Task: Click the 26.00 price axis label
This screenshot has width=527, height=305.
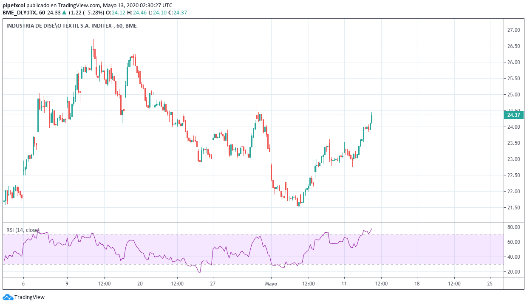Action: pyautogui.click(x=513, y=62)
